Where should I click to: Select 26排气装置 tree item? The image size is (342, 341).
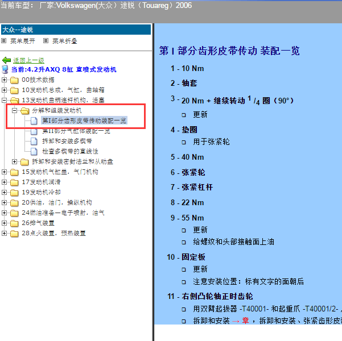point(38,223)
